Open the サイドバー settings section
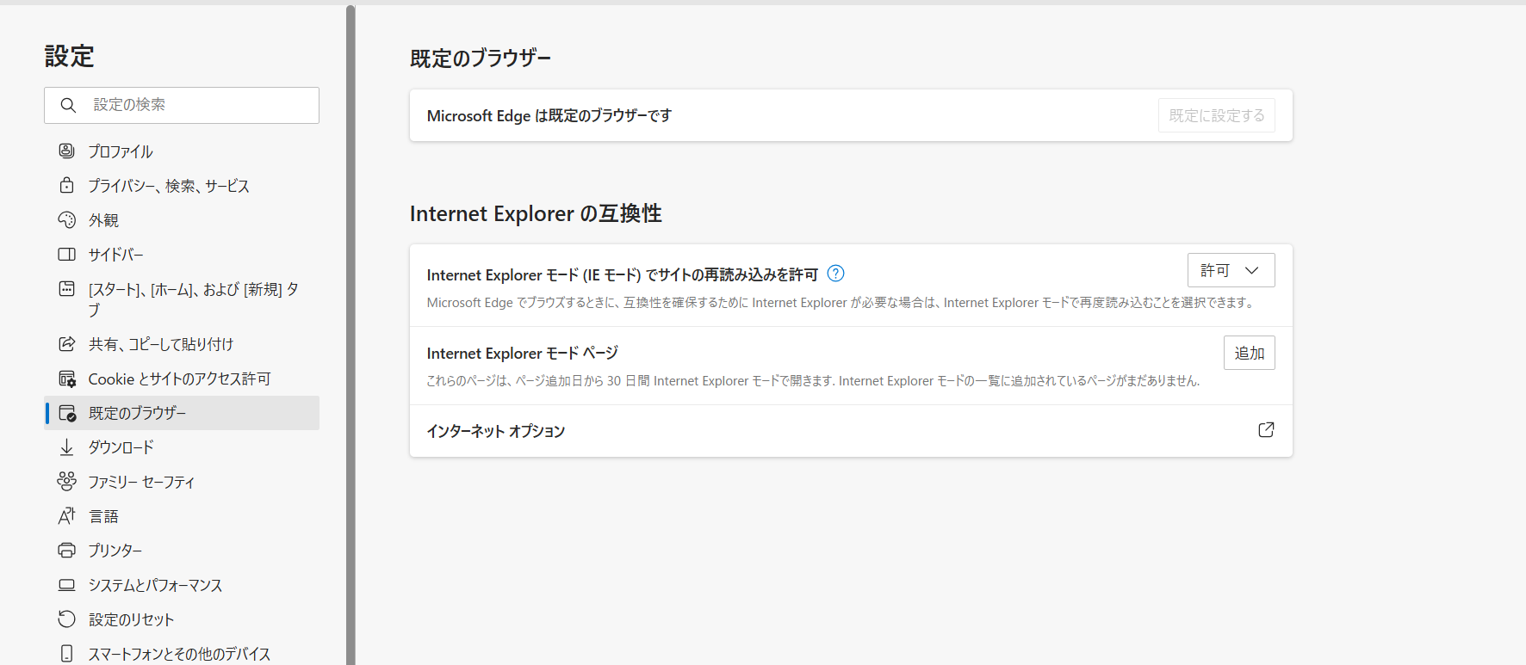This screenshot has width=1526, height=665. [182, 254]
